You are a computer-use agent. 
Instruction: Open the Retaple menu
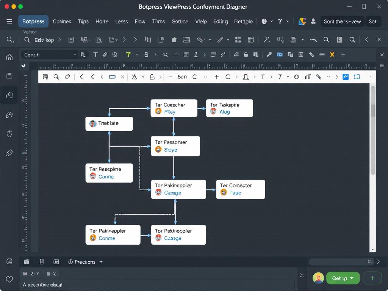coord(244,22)
